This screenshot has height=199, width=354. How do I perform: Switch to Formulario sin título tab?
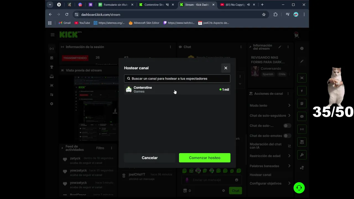pyautogui.click(x=116, y=5)
